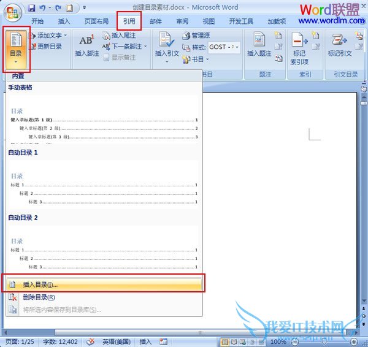Click insert table of authorities icon
Viewport: 368px width, 347px height.
click(x=359, y=36)
